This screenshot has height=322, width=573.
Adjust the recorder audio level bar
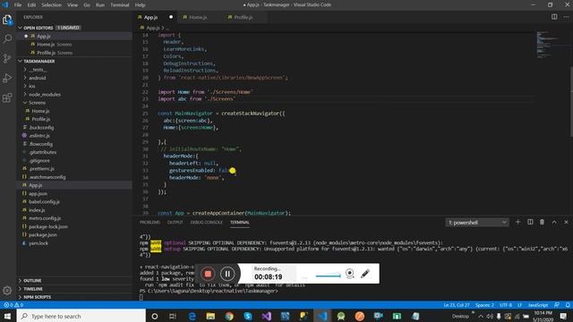[x=328, y=275]
